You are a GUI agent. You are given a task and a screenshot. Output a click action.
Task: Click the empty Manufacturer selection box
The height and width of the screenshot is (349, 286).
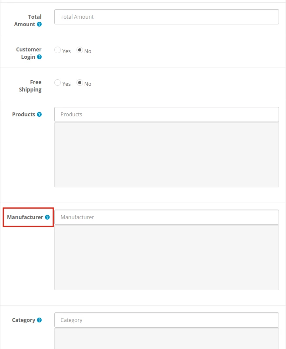166,258
